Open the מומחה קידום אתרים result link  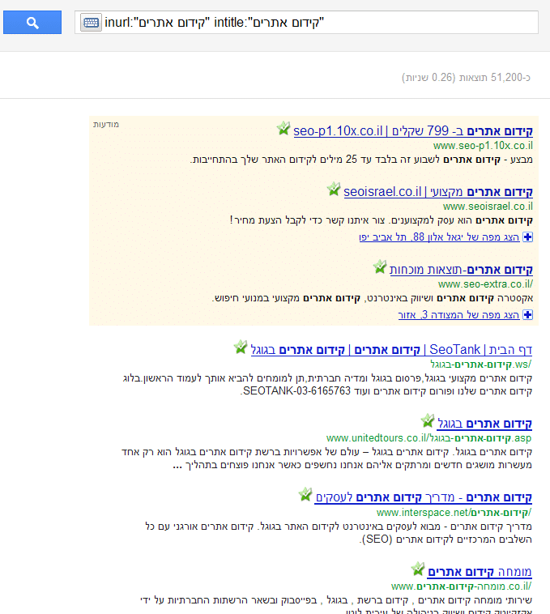[480, 572]
